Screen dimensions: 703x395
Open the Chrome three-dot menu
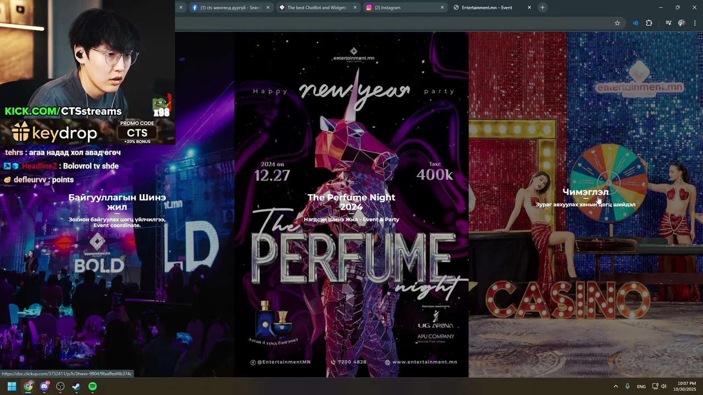coord(695,23)
